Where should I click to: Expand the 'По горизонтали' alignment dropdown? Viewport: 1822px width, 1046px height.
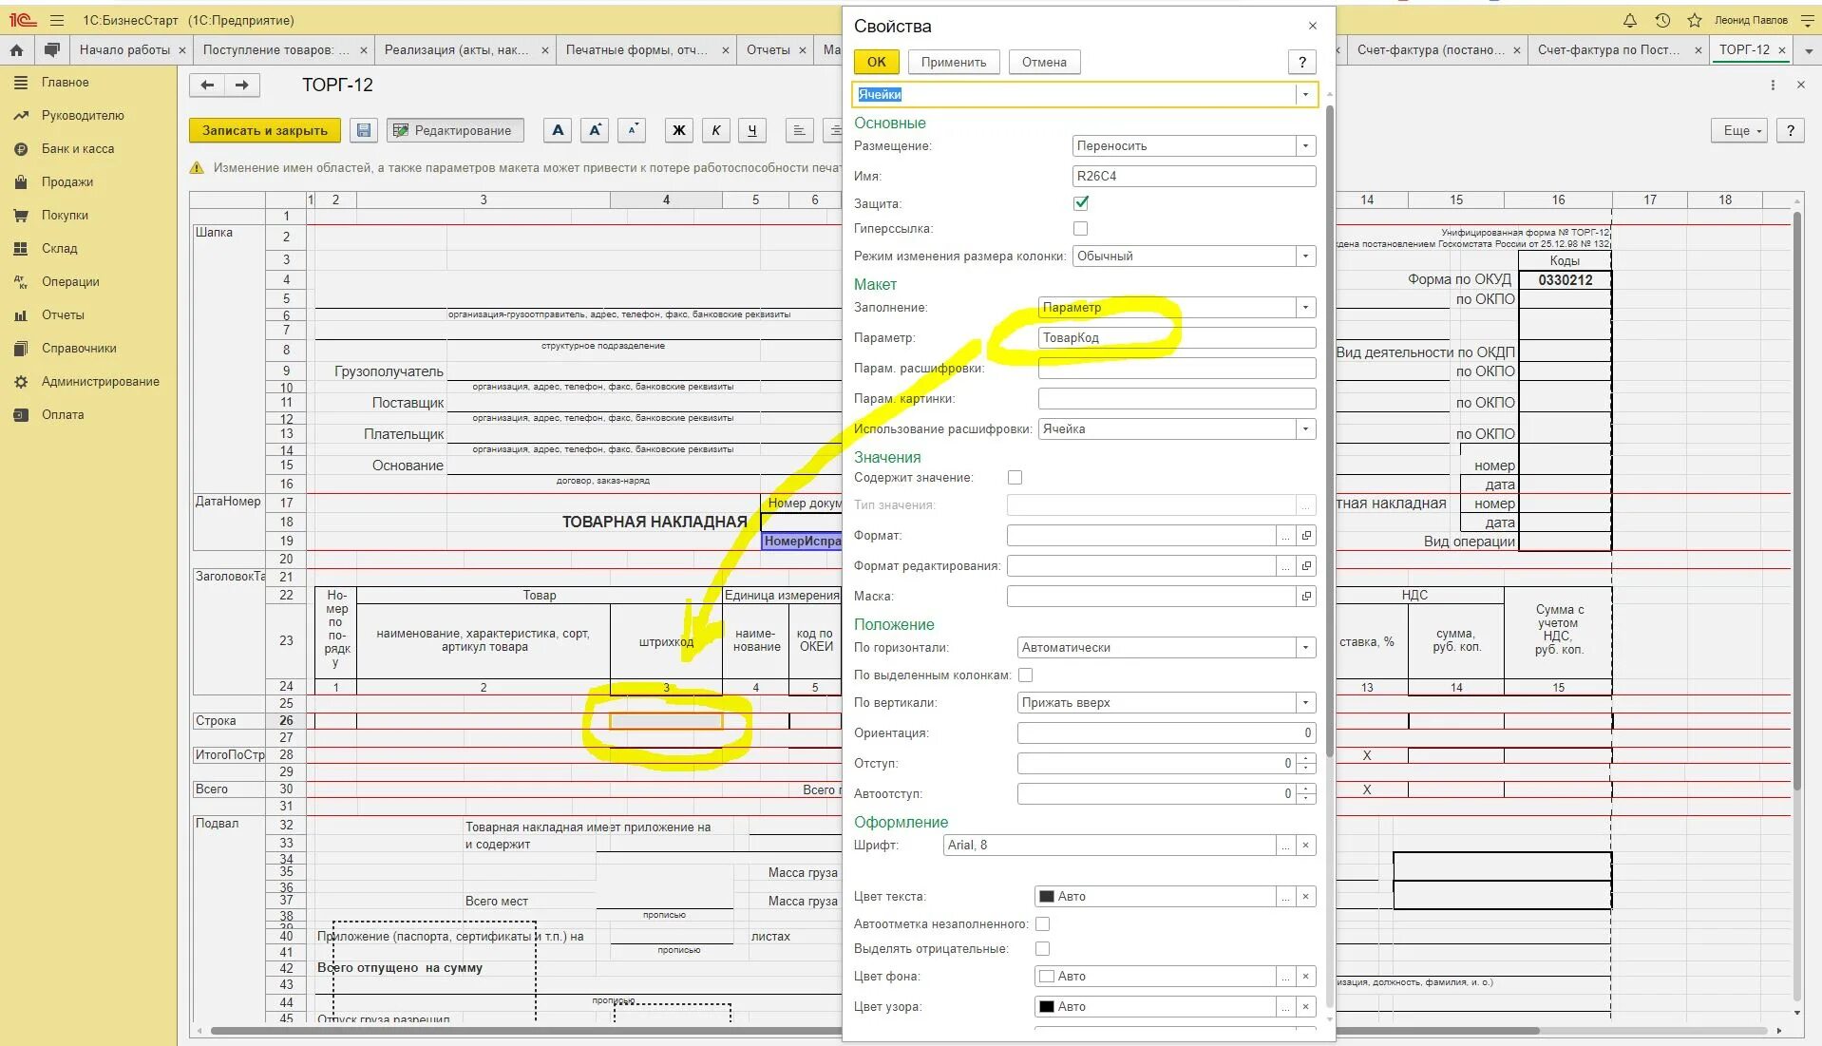[1306, 648]
